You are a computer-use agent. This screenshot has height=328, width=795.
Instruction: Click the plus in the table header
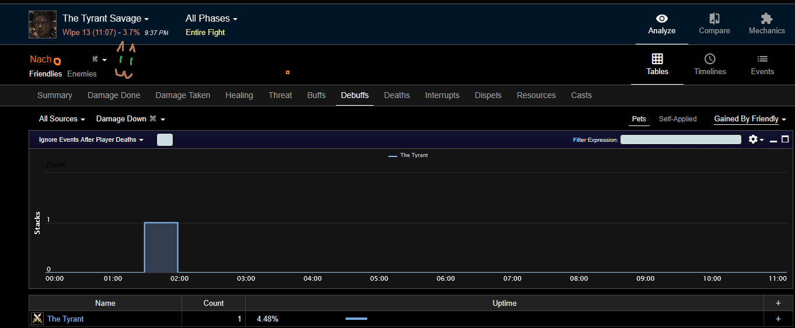pyautogui.click(x=778, y=303)
